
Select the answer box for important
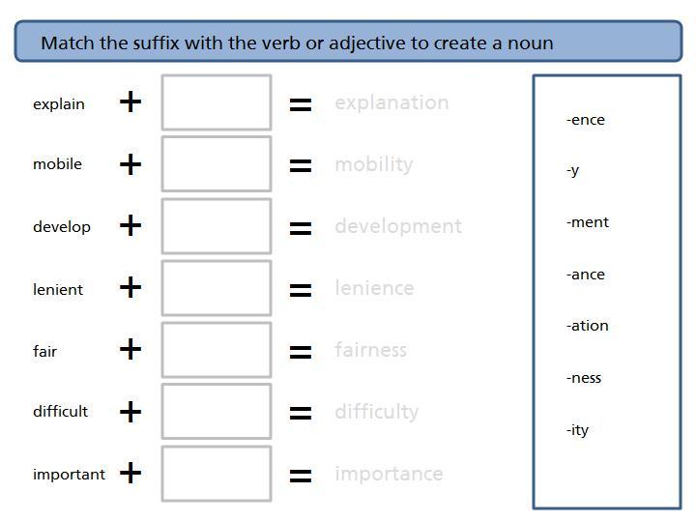pyautogui.click(x=217, y=474)
